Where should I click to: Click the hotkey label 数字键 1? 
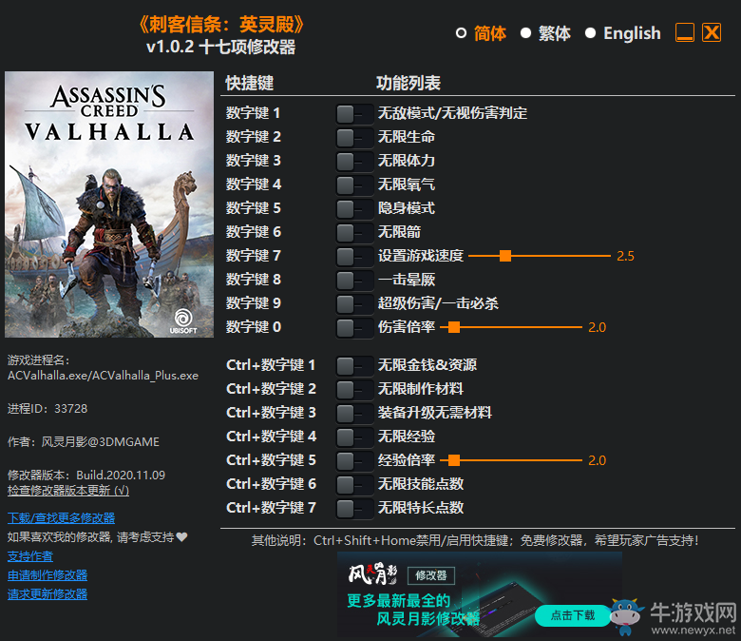253,113
